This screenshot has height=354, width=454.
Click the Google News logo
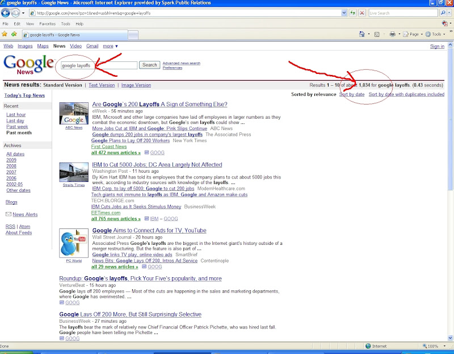pyautogui.click(x=29, y=64)
